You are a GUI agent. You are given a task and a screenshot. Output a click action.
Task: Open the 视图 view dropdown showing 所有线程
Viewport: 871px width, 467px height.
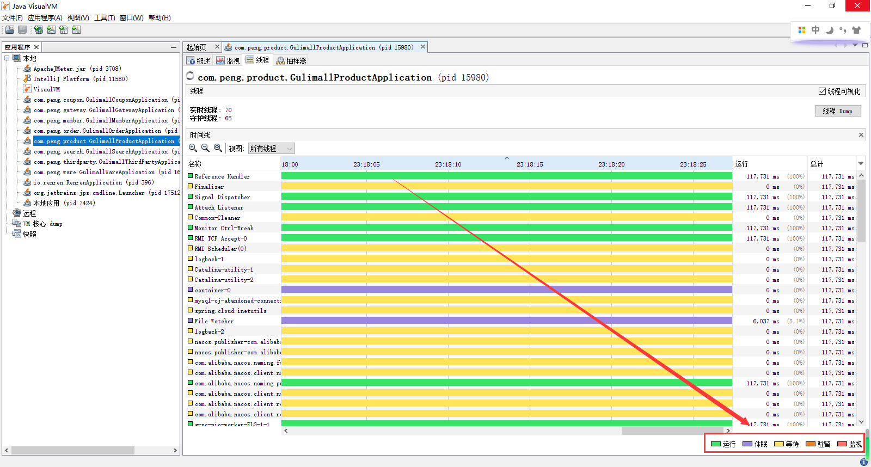272,148
